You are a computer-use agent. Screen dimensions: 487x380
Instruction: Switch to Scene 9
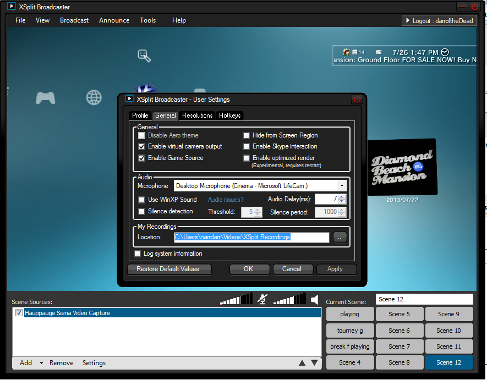click(449, 314)
